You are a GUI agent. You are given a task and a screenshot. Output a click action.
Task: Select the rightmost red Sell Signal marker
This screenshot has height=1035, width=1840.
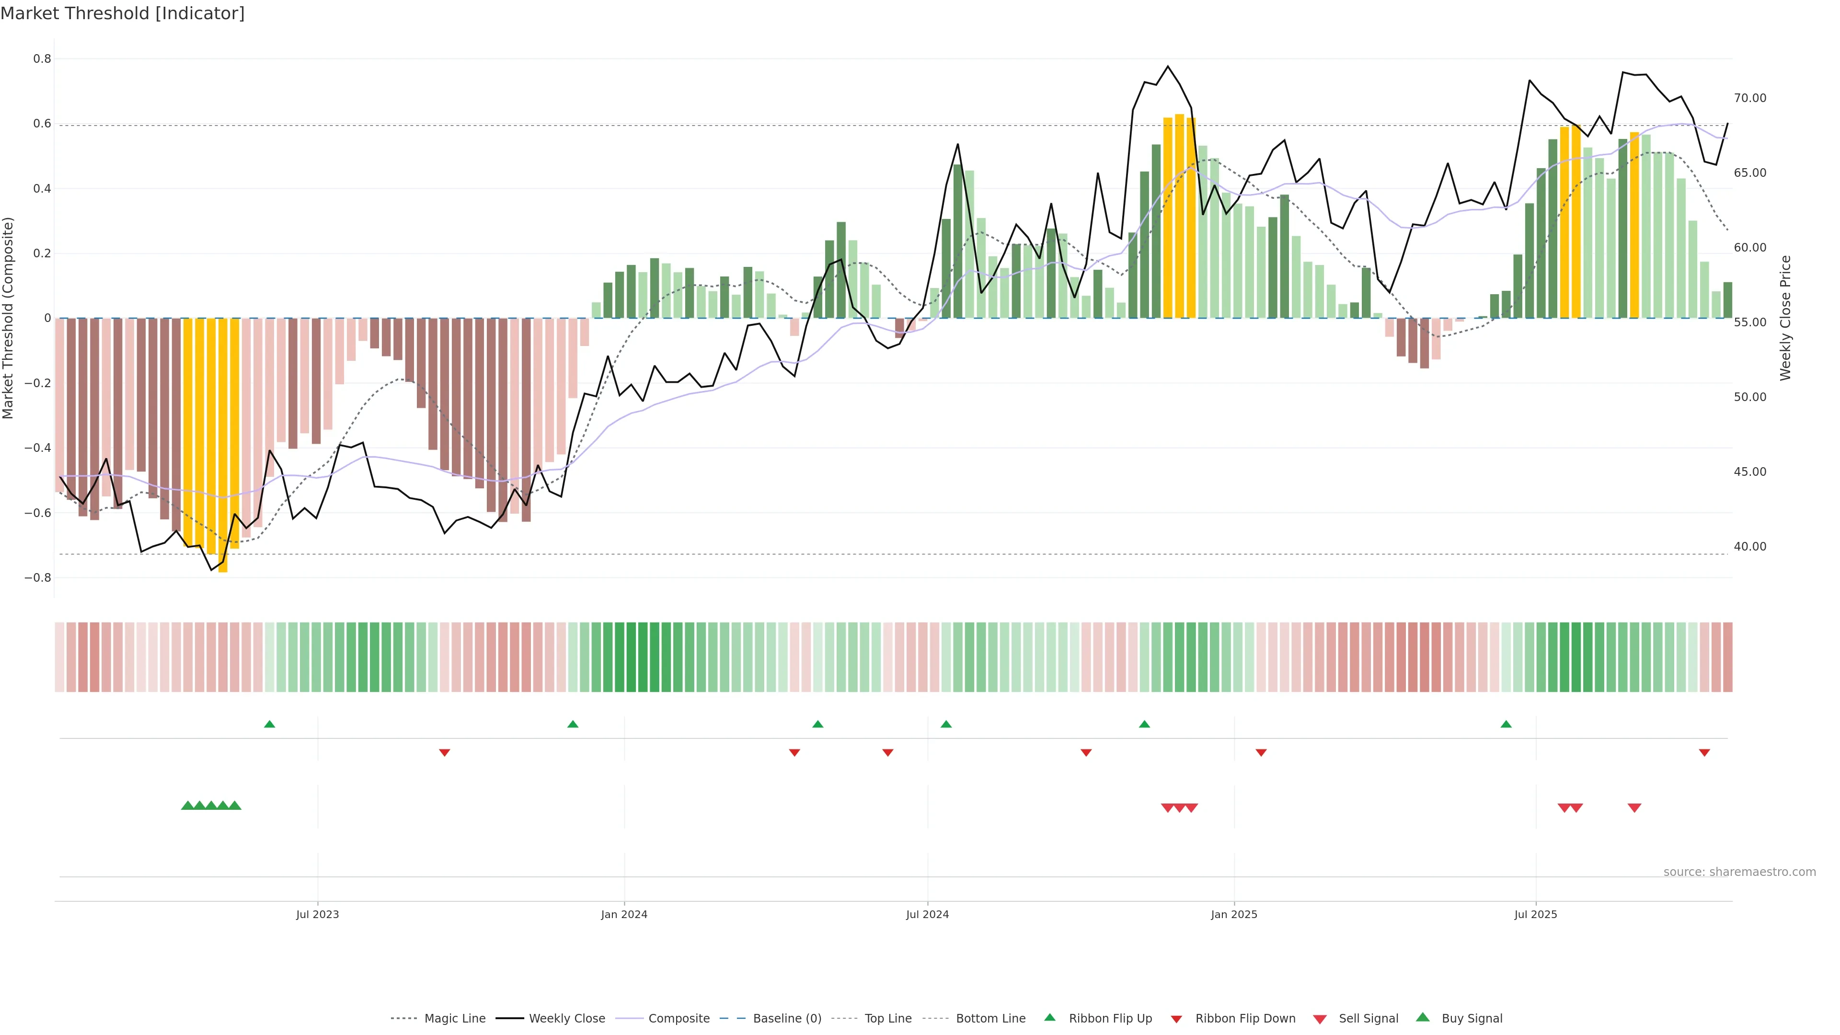(1634, 808)
